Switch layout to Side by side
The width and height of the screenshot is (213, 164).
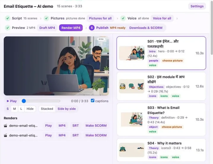(x=66, y=109)
